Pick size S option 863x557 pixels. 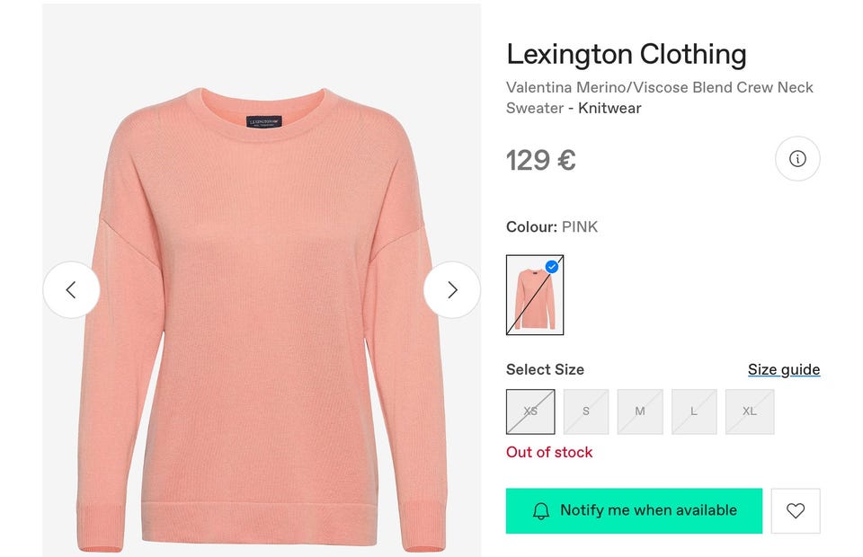point(586,411)
